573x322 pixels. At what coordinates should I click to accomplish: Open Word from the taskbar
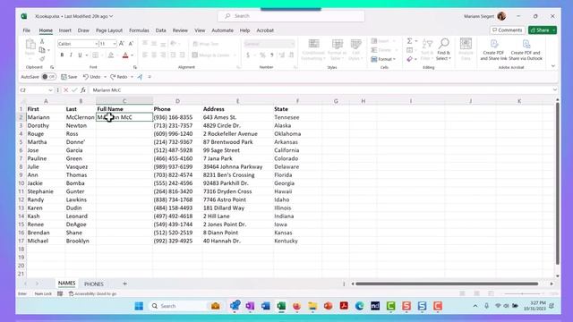tap(266, 306)
